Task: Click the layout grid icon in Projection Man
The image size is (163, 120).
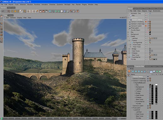Action: tap(151, 72)
